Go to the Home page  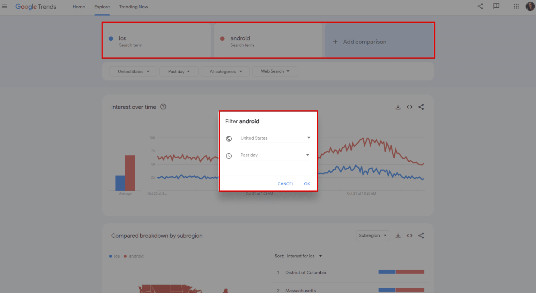79,7
